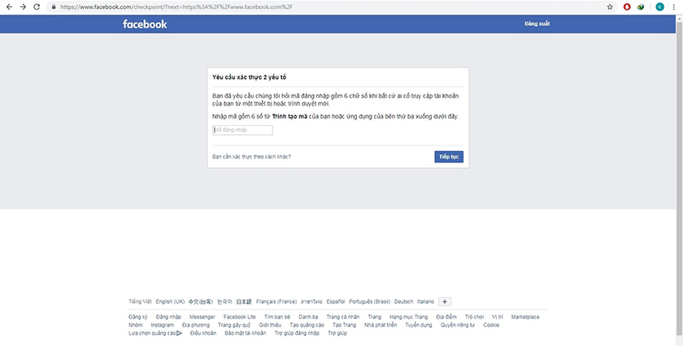The height and width of the screenshot is (346, 683).
Task: Click the Tiếp tục button
Action: (x=449, y=157)
